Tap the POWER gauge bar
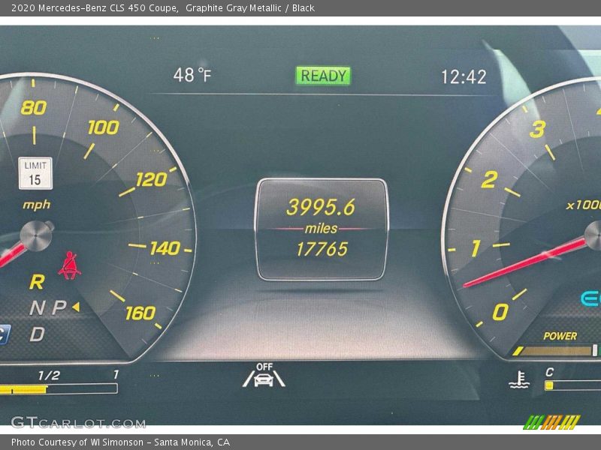This screenshot has width=601, height=450. (x=556, y=351)
